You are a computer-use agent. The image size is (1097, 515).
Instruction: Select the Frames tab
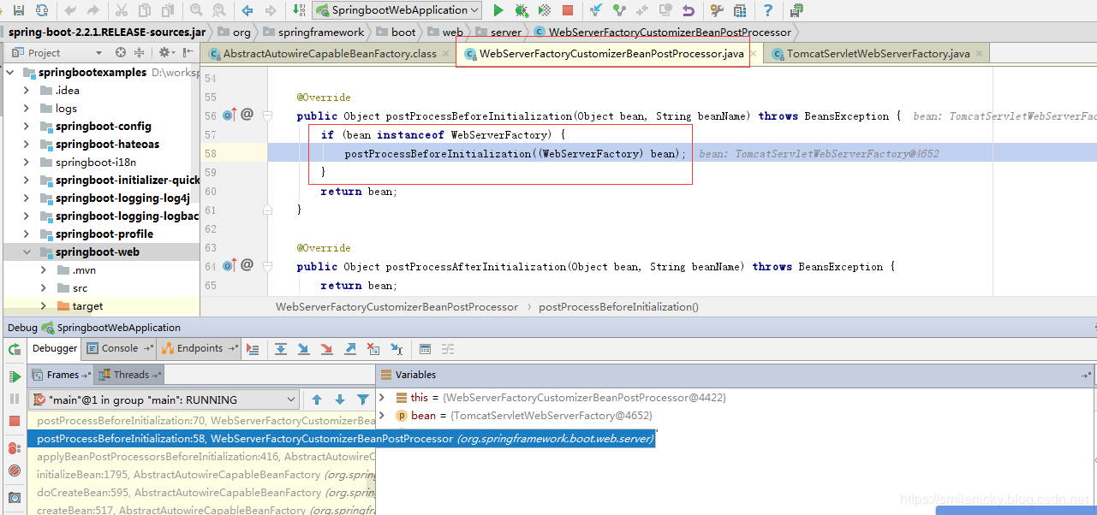(x=62, y=375)
